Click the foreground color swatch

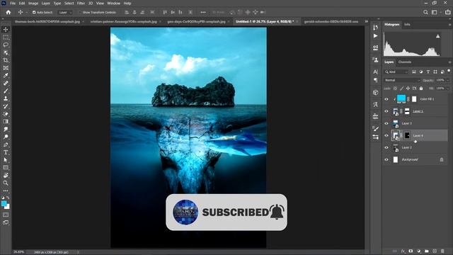pos(4,204)
